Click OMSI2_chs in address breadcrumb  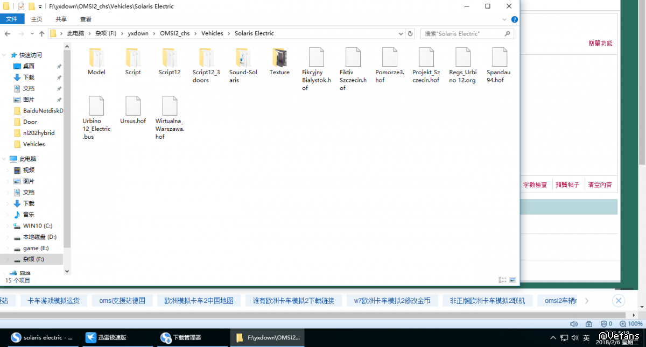(x=174, y=33)
